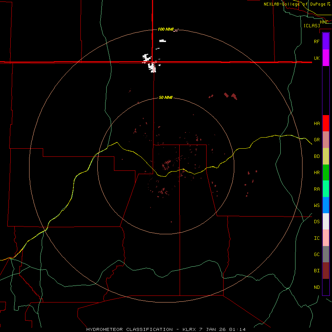Click the large white dry-snow echo cluster
This screenshot has width=332, height=332.
152,68
